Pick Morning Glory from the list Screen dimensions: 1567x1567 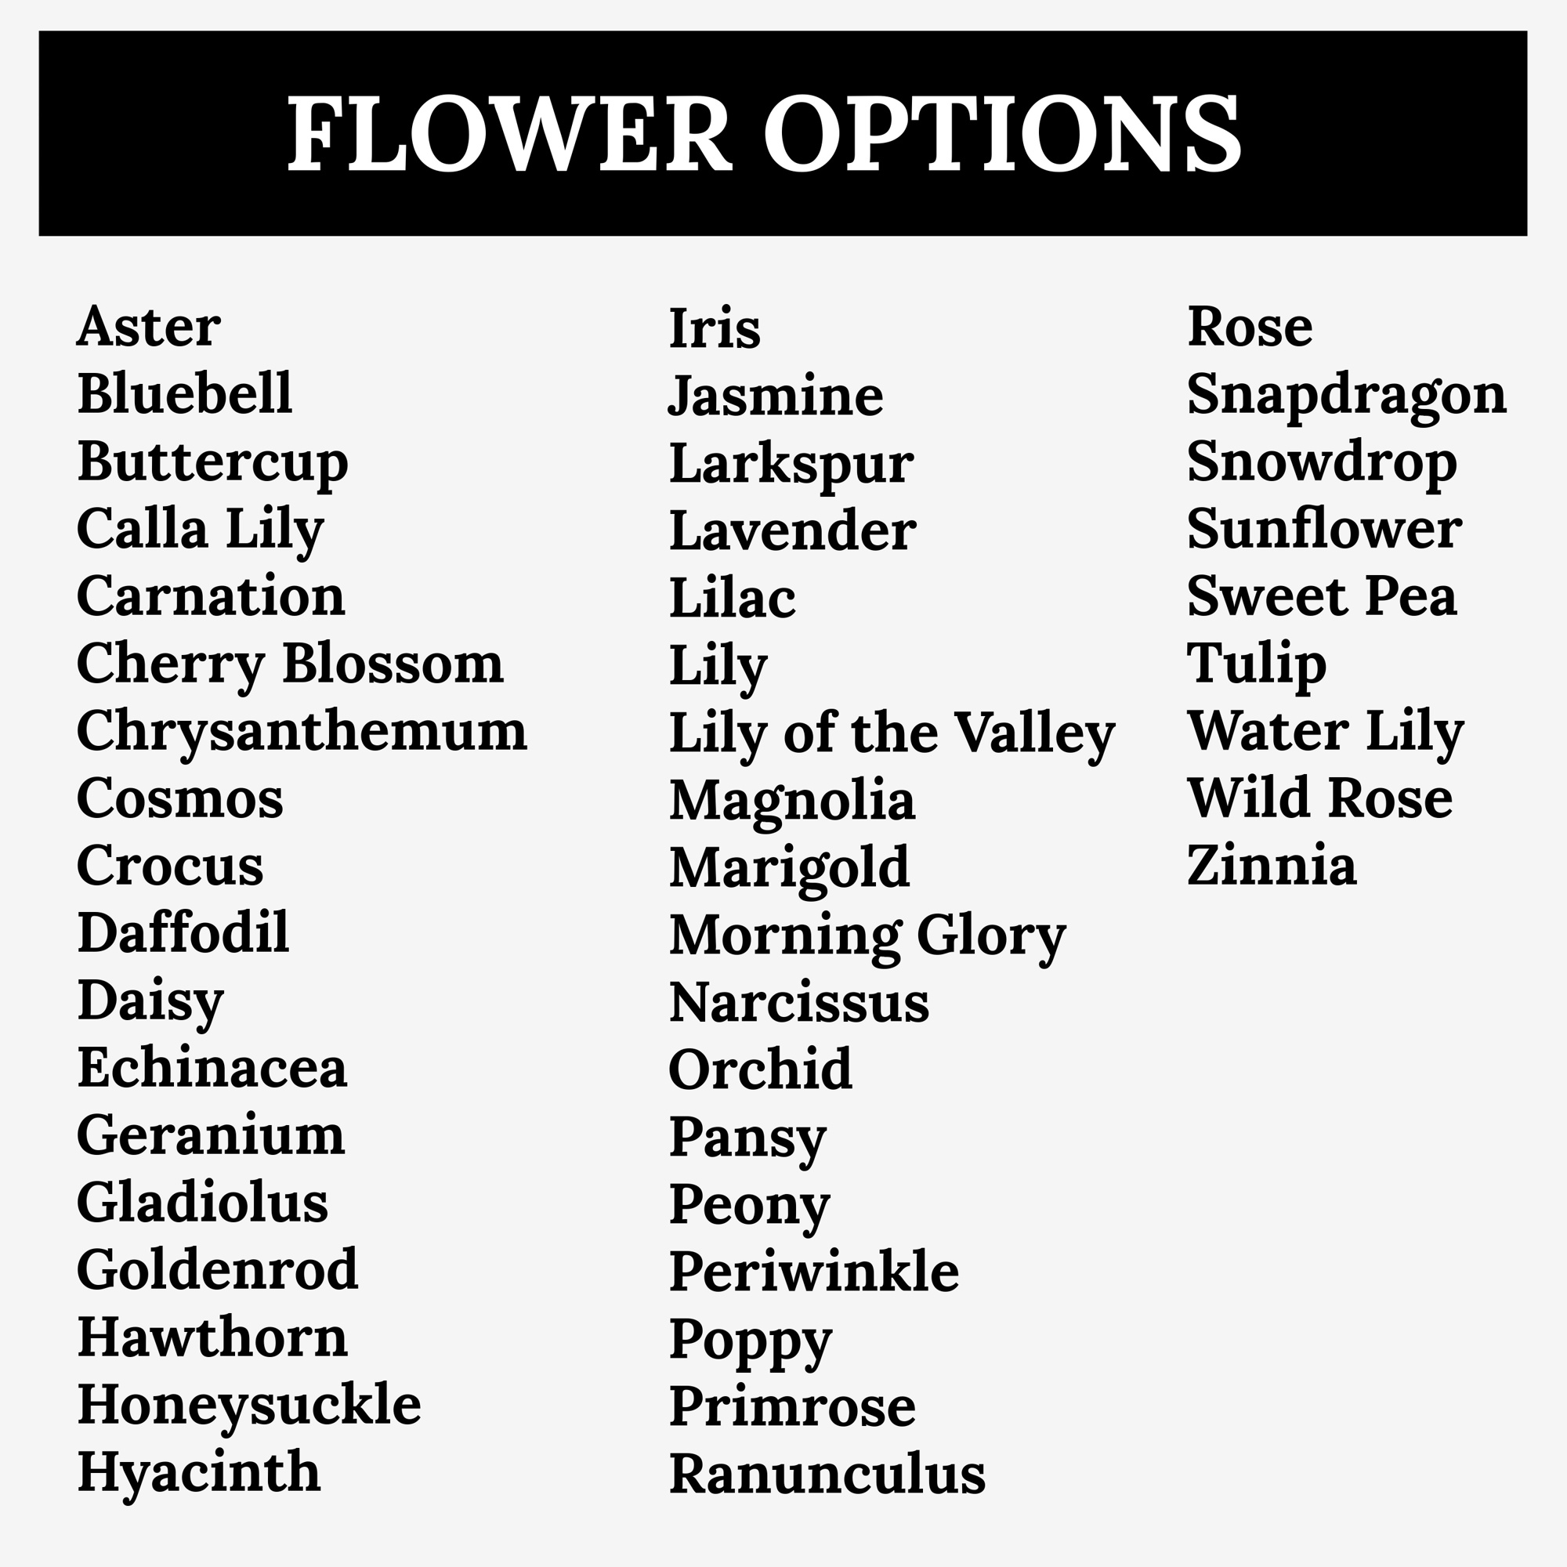tap(867, 936)
